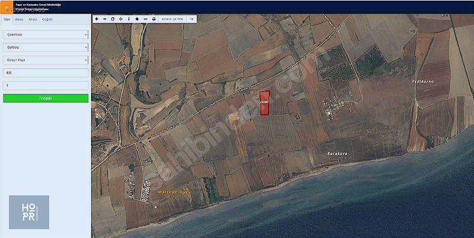This screenshot has height=238, width=474.
Task: Expand the Bolayır Köyü neighborhood dropdown
Action: click(x=46, y=60)
